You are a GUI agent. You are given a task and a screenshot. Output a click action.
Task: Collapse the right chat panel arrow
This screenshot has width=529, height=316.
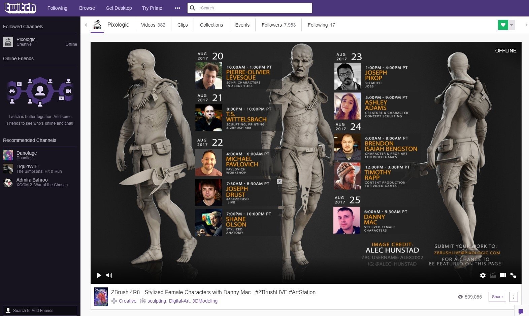click(526, 25)
